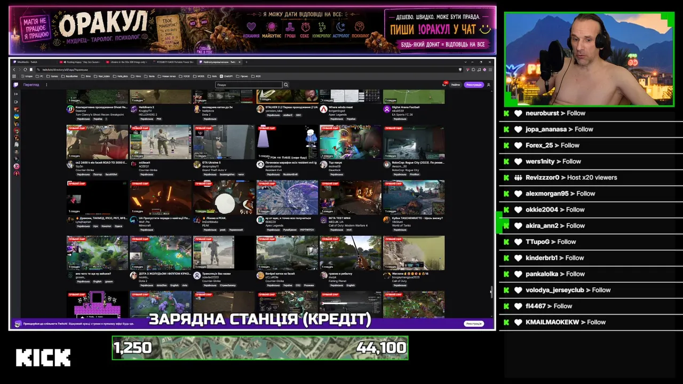Open the cs2 2400 k elo faceit stream thumbnail
The height and width of the screenshot is (384, 683).
(x=97, y=142)
